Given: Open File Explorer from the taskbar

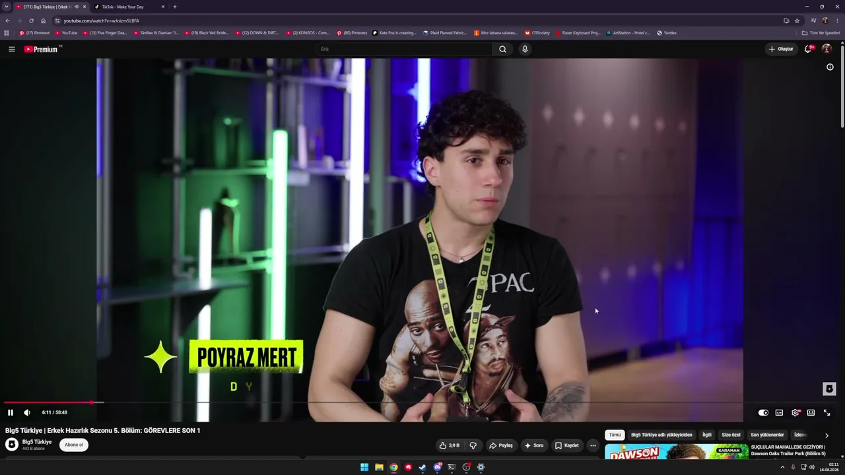Looking at the screenshot, I should pos(379,467).
